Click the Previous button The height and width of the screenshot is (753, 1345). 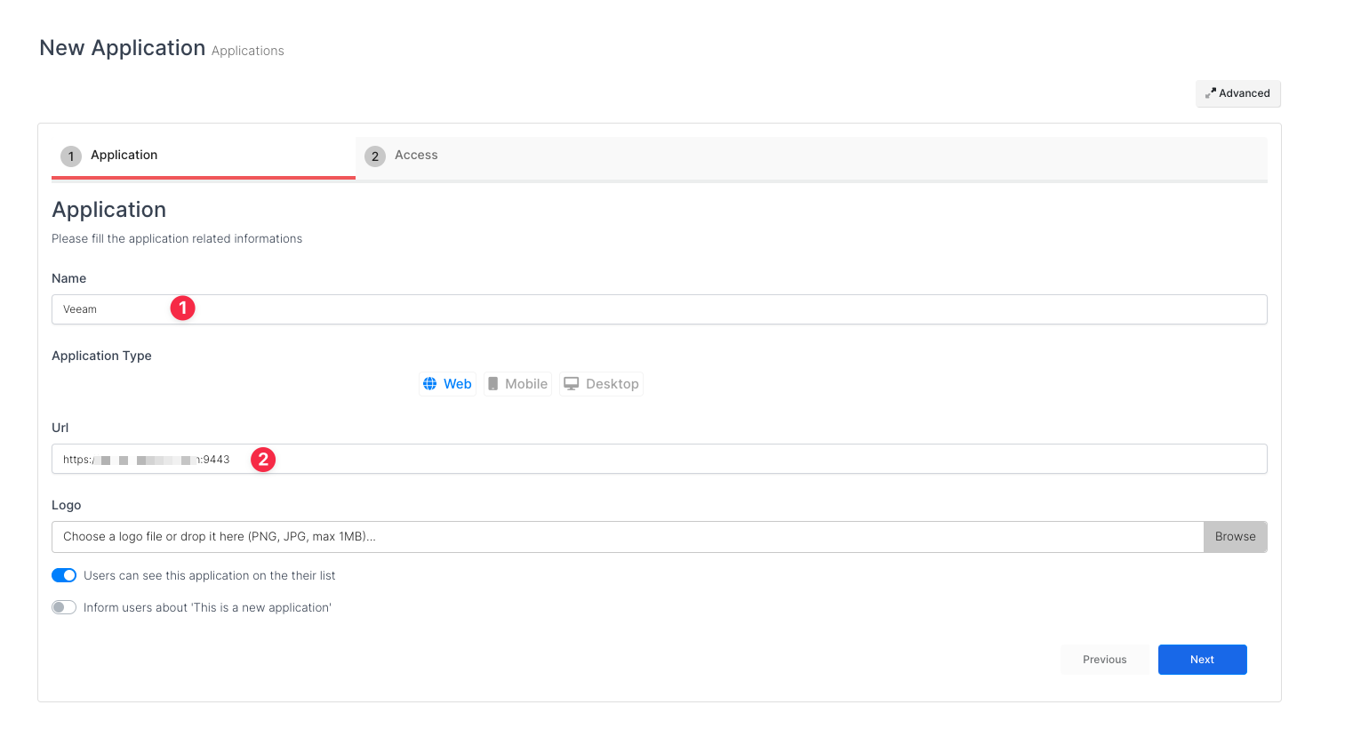click(x=1104, y=660)
